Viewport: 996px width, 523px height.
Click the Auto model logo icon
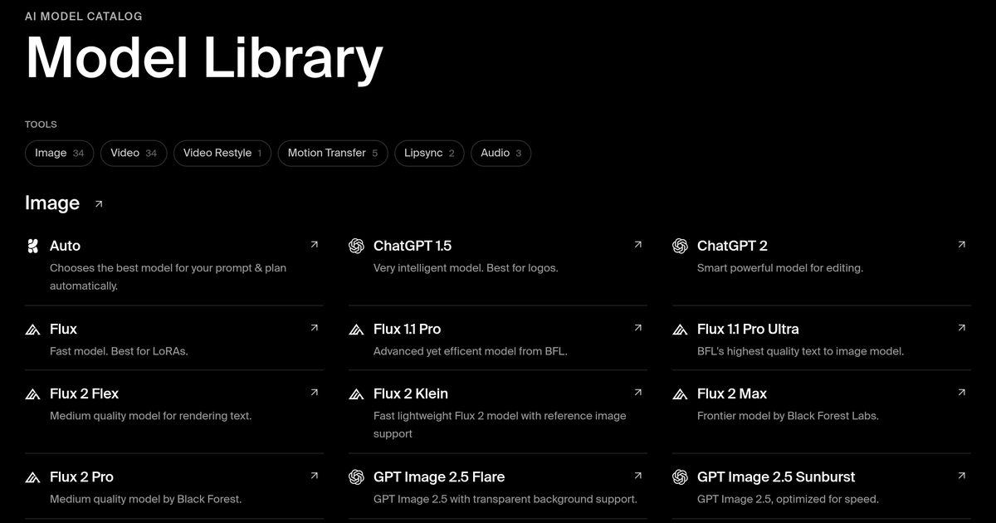(32, 246)
